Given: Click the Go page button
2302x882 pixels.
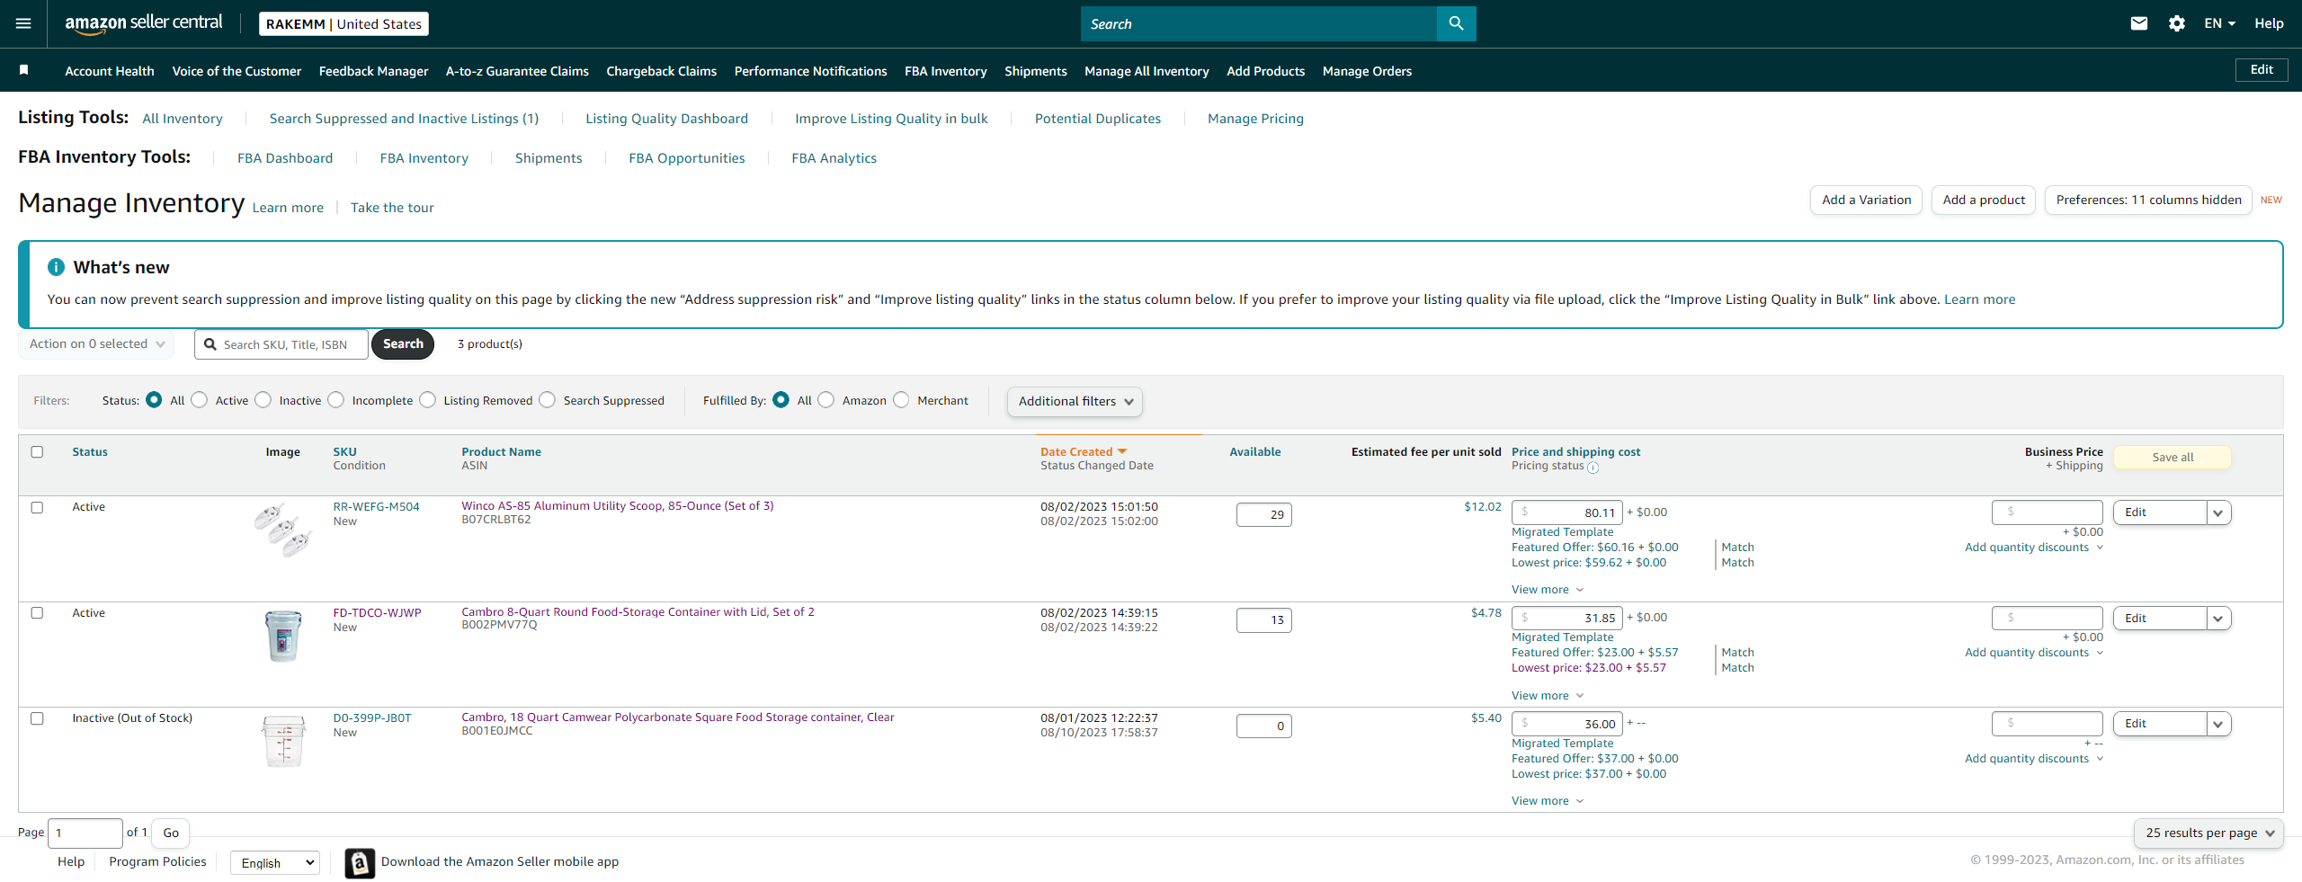Looking at the screenshot, I should (171, 833).
